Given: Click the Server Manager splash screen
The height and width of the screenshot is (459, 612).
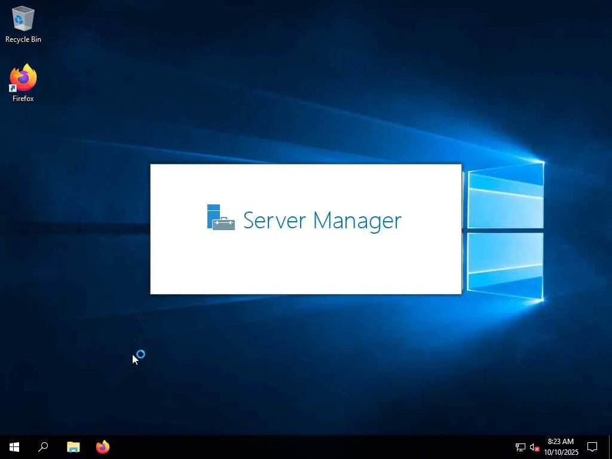Looking at the screenshot, I should point(305,229).
